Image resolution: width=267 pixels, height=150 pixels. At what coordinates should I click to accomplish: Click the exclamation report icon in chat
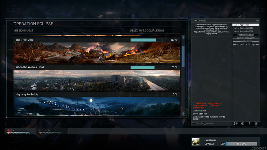click(249, 124)
